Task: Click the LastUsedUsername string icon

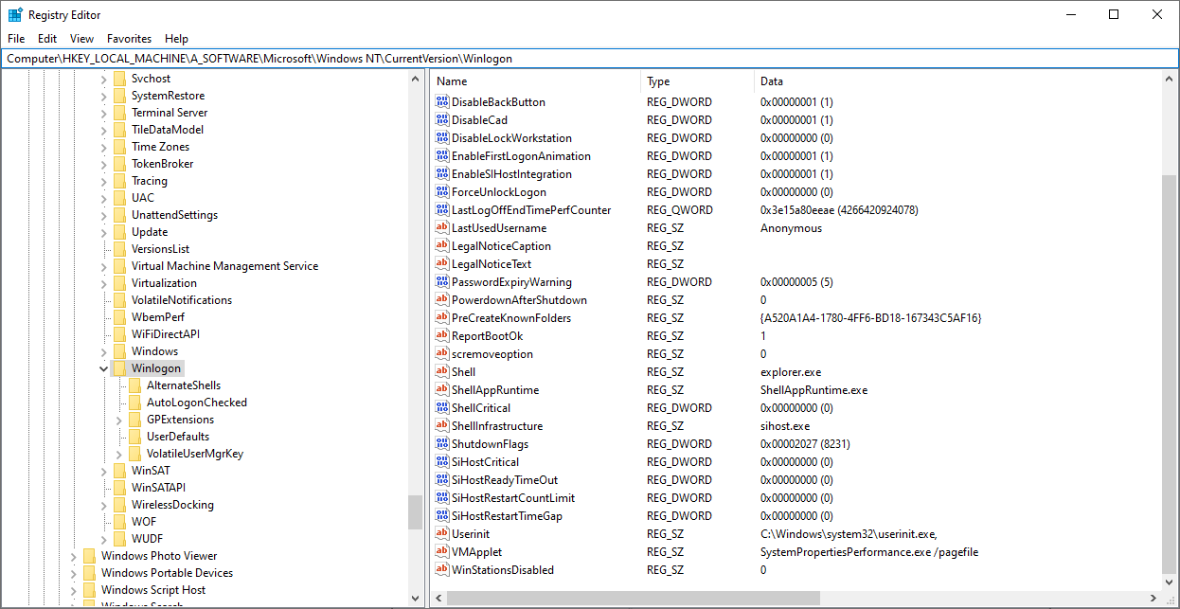Action: 441,228
